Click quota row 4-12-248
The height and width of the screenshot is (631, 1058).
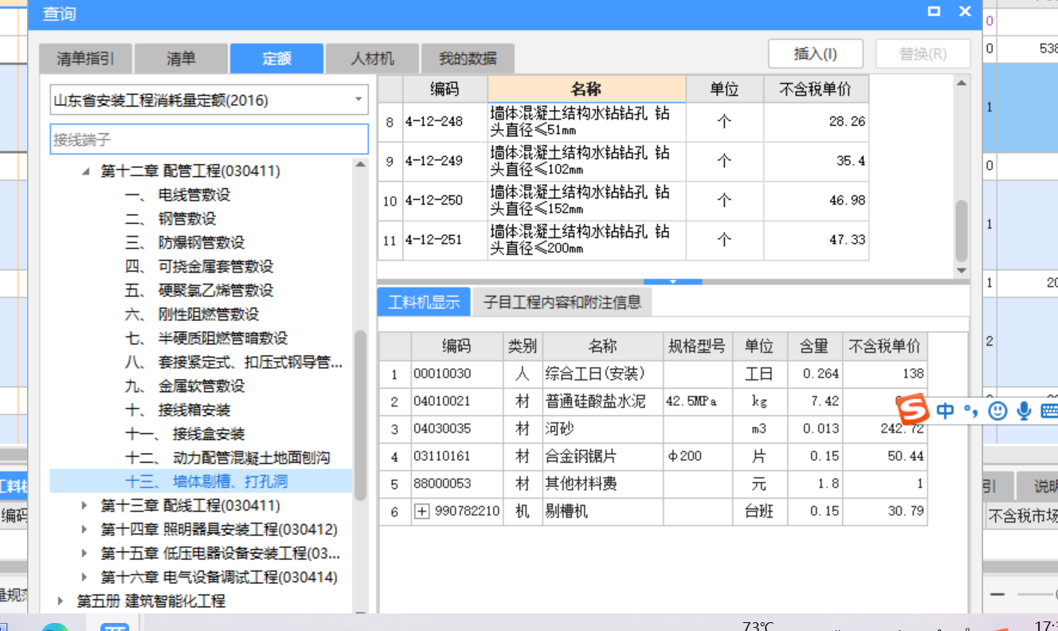(x=623, y=122)
